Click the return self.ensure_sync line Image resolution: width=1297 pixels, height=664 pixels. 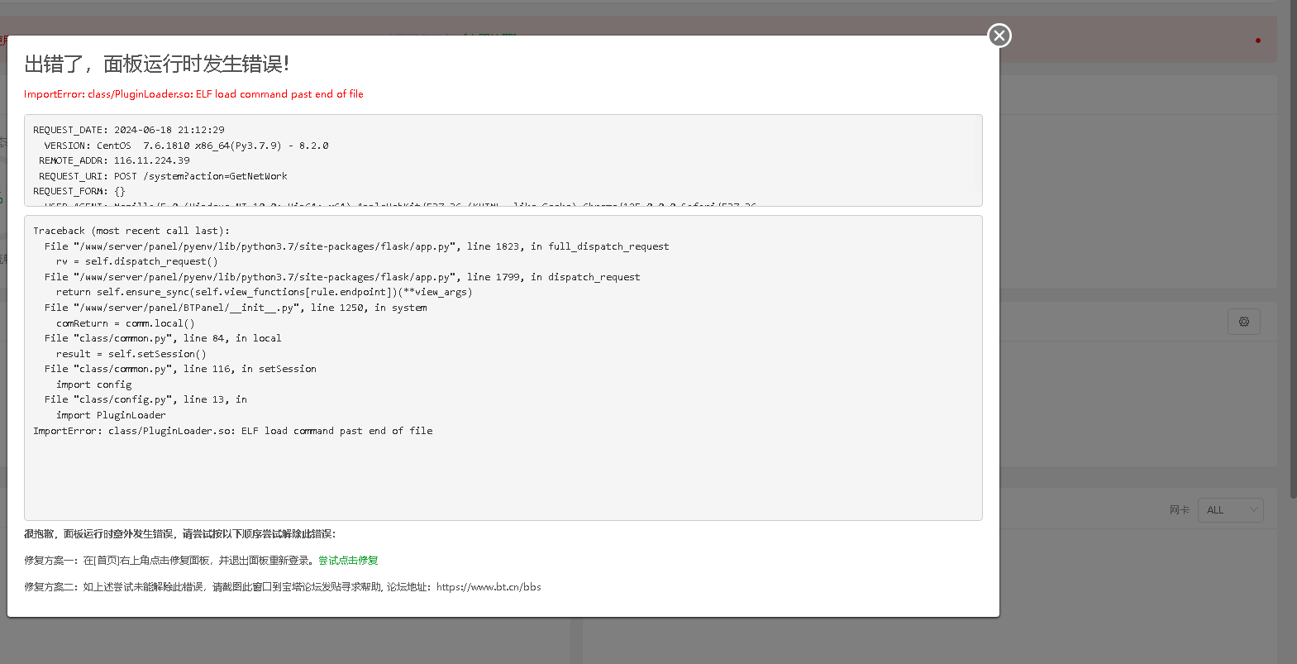(x=265, y=292)
